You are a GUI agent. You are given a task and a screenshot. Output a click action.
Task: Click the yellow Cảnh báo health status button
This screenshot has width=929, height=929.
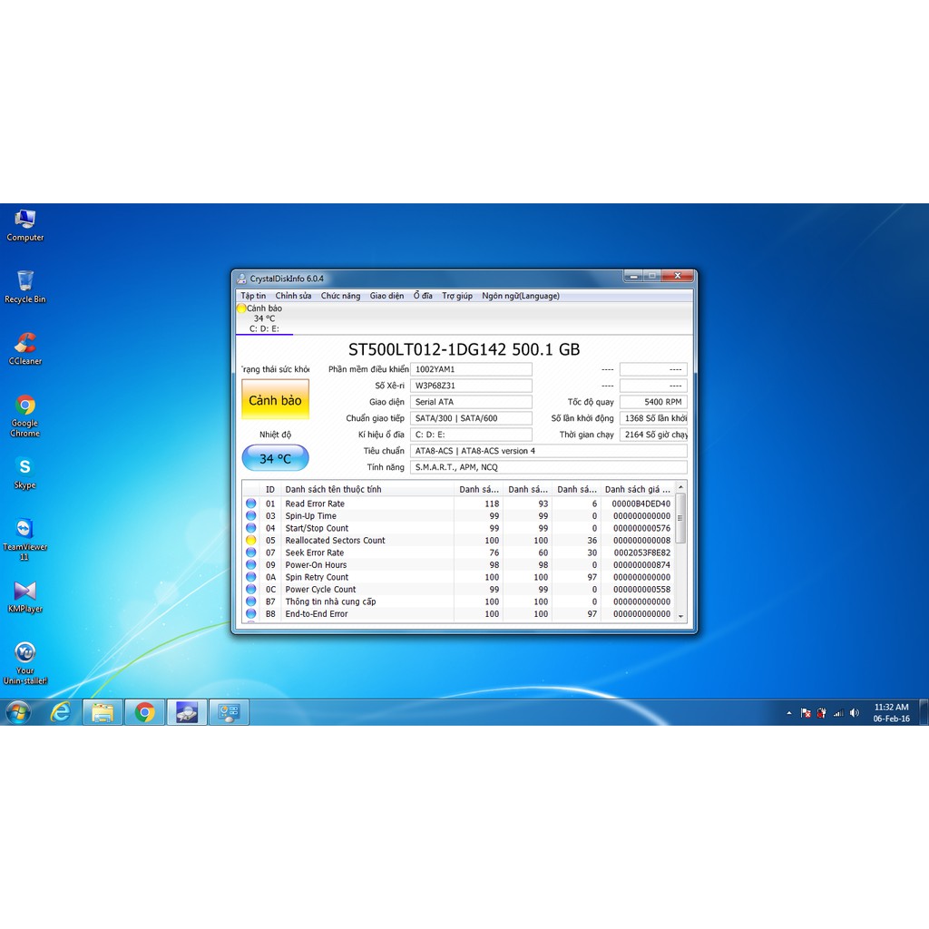coord(275,400)
